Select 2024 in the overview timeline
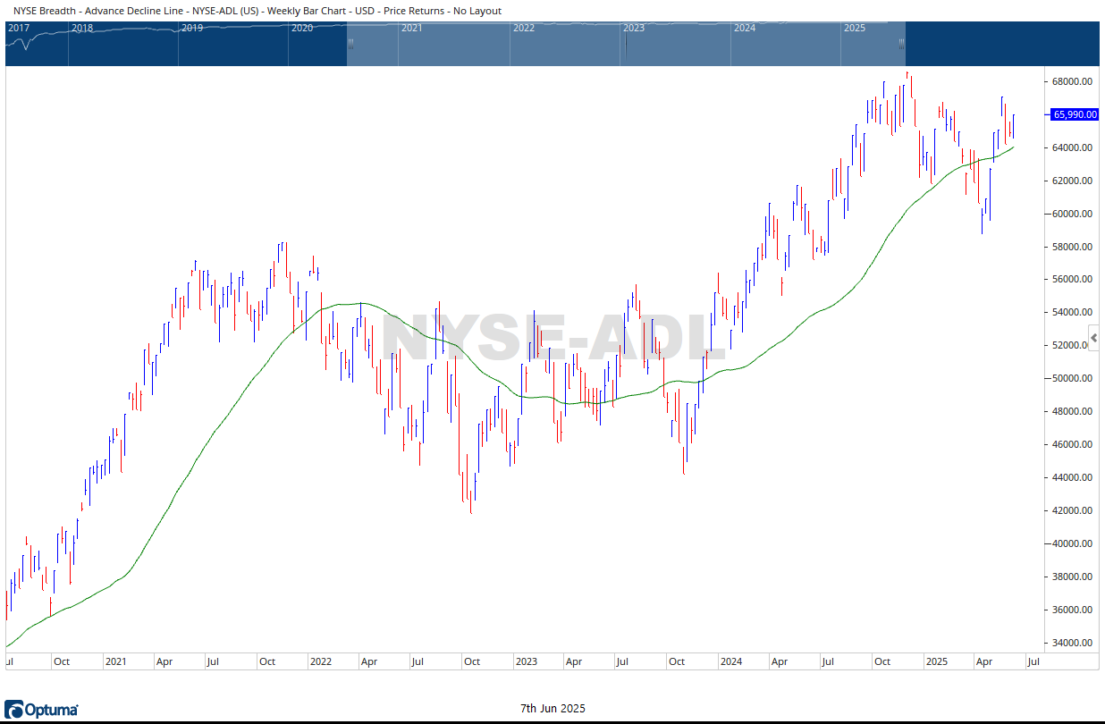This screenshot has height=724, width=1105. click(744, 28)
